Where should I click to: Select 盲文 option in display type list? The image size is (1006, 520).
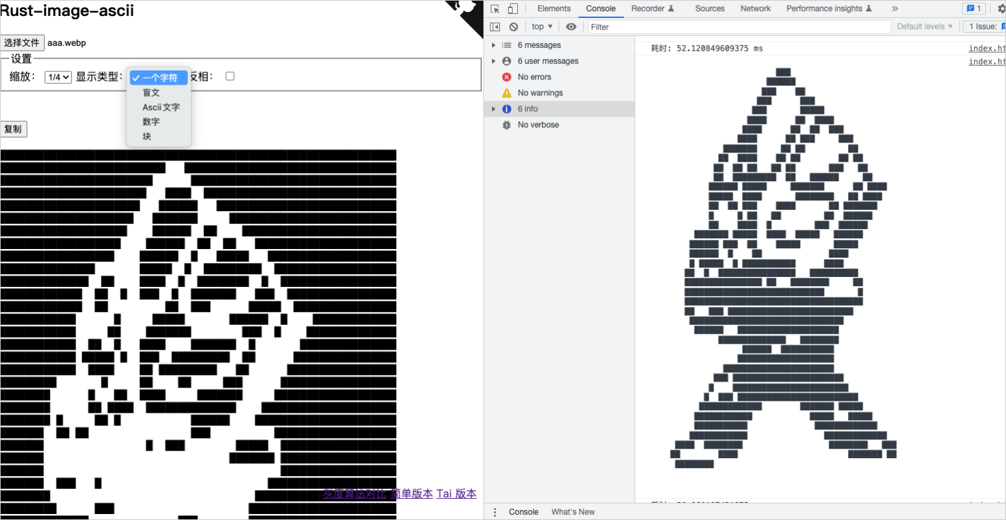[x=159, y=93]
